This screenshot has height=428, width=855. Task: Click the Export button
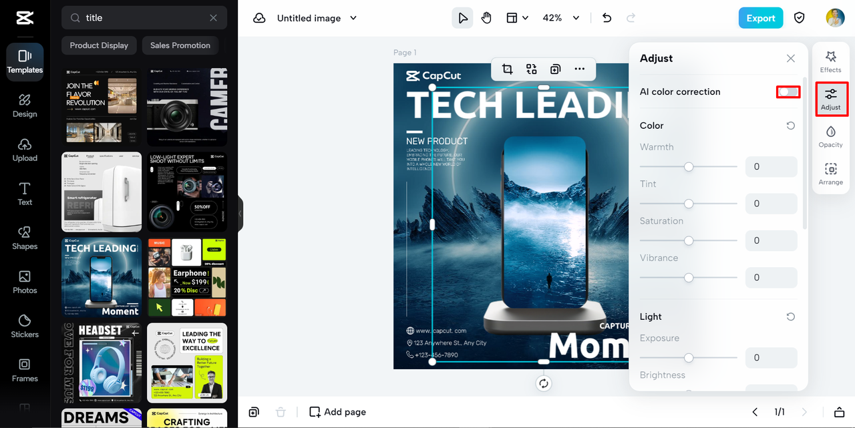(761, 18)
